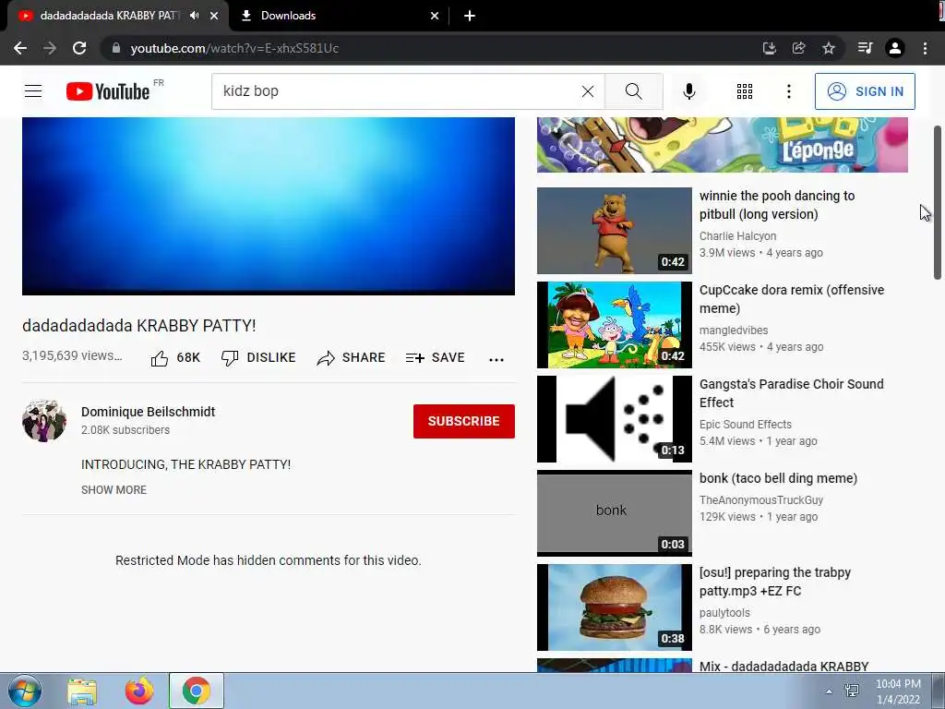Click the Charlie Halcyon channel text
This screenshot has height=709, width=945.
[x=737, y=235]
